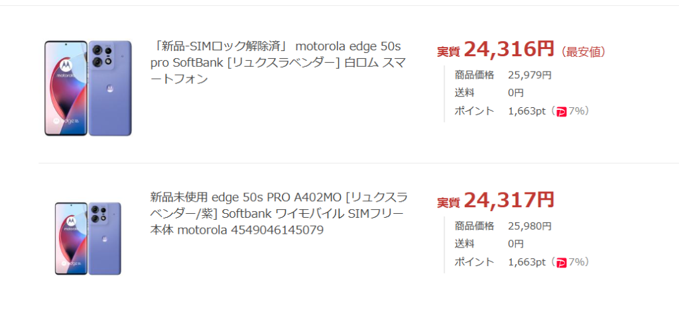Click 1,663pt points value in first listing
The height and width of the screenshot is (323, 679).
point(526,111)
